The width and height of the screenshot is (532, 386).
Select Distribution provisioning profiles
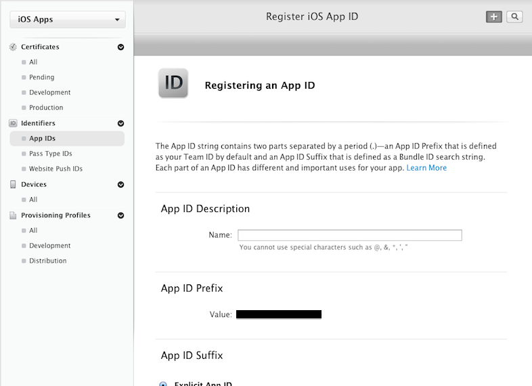pos(47,261)
